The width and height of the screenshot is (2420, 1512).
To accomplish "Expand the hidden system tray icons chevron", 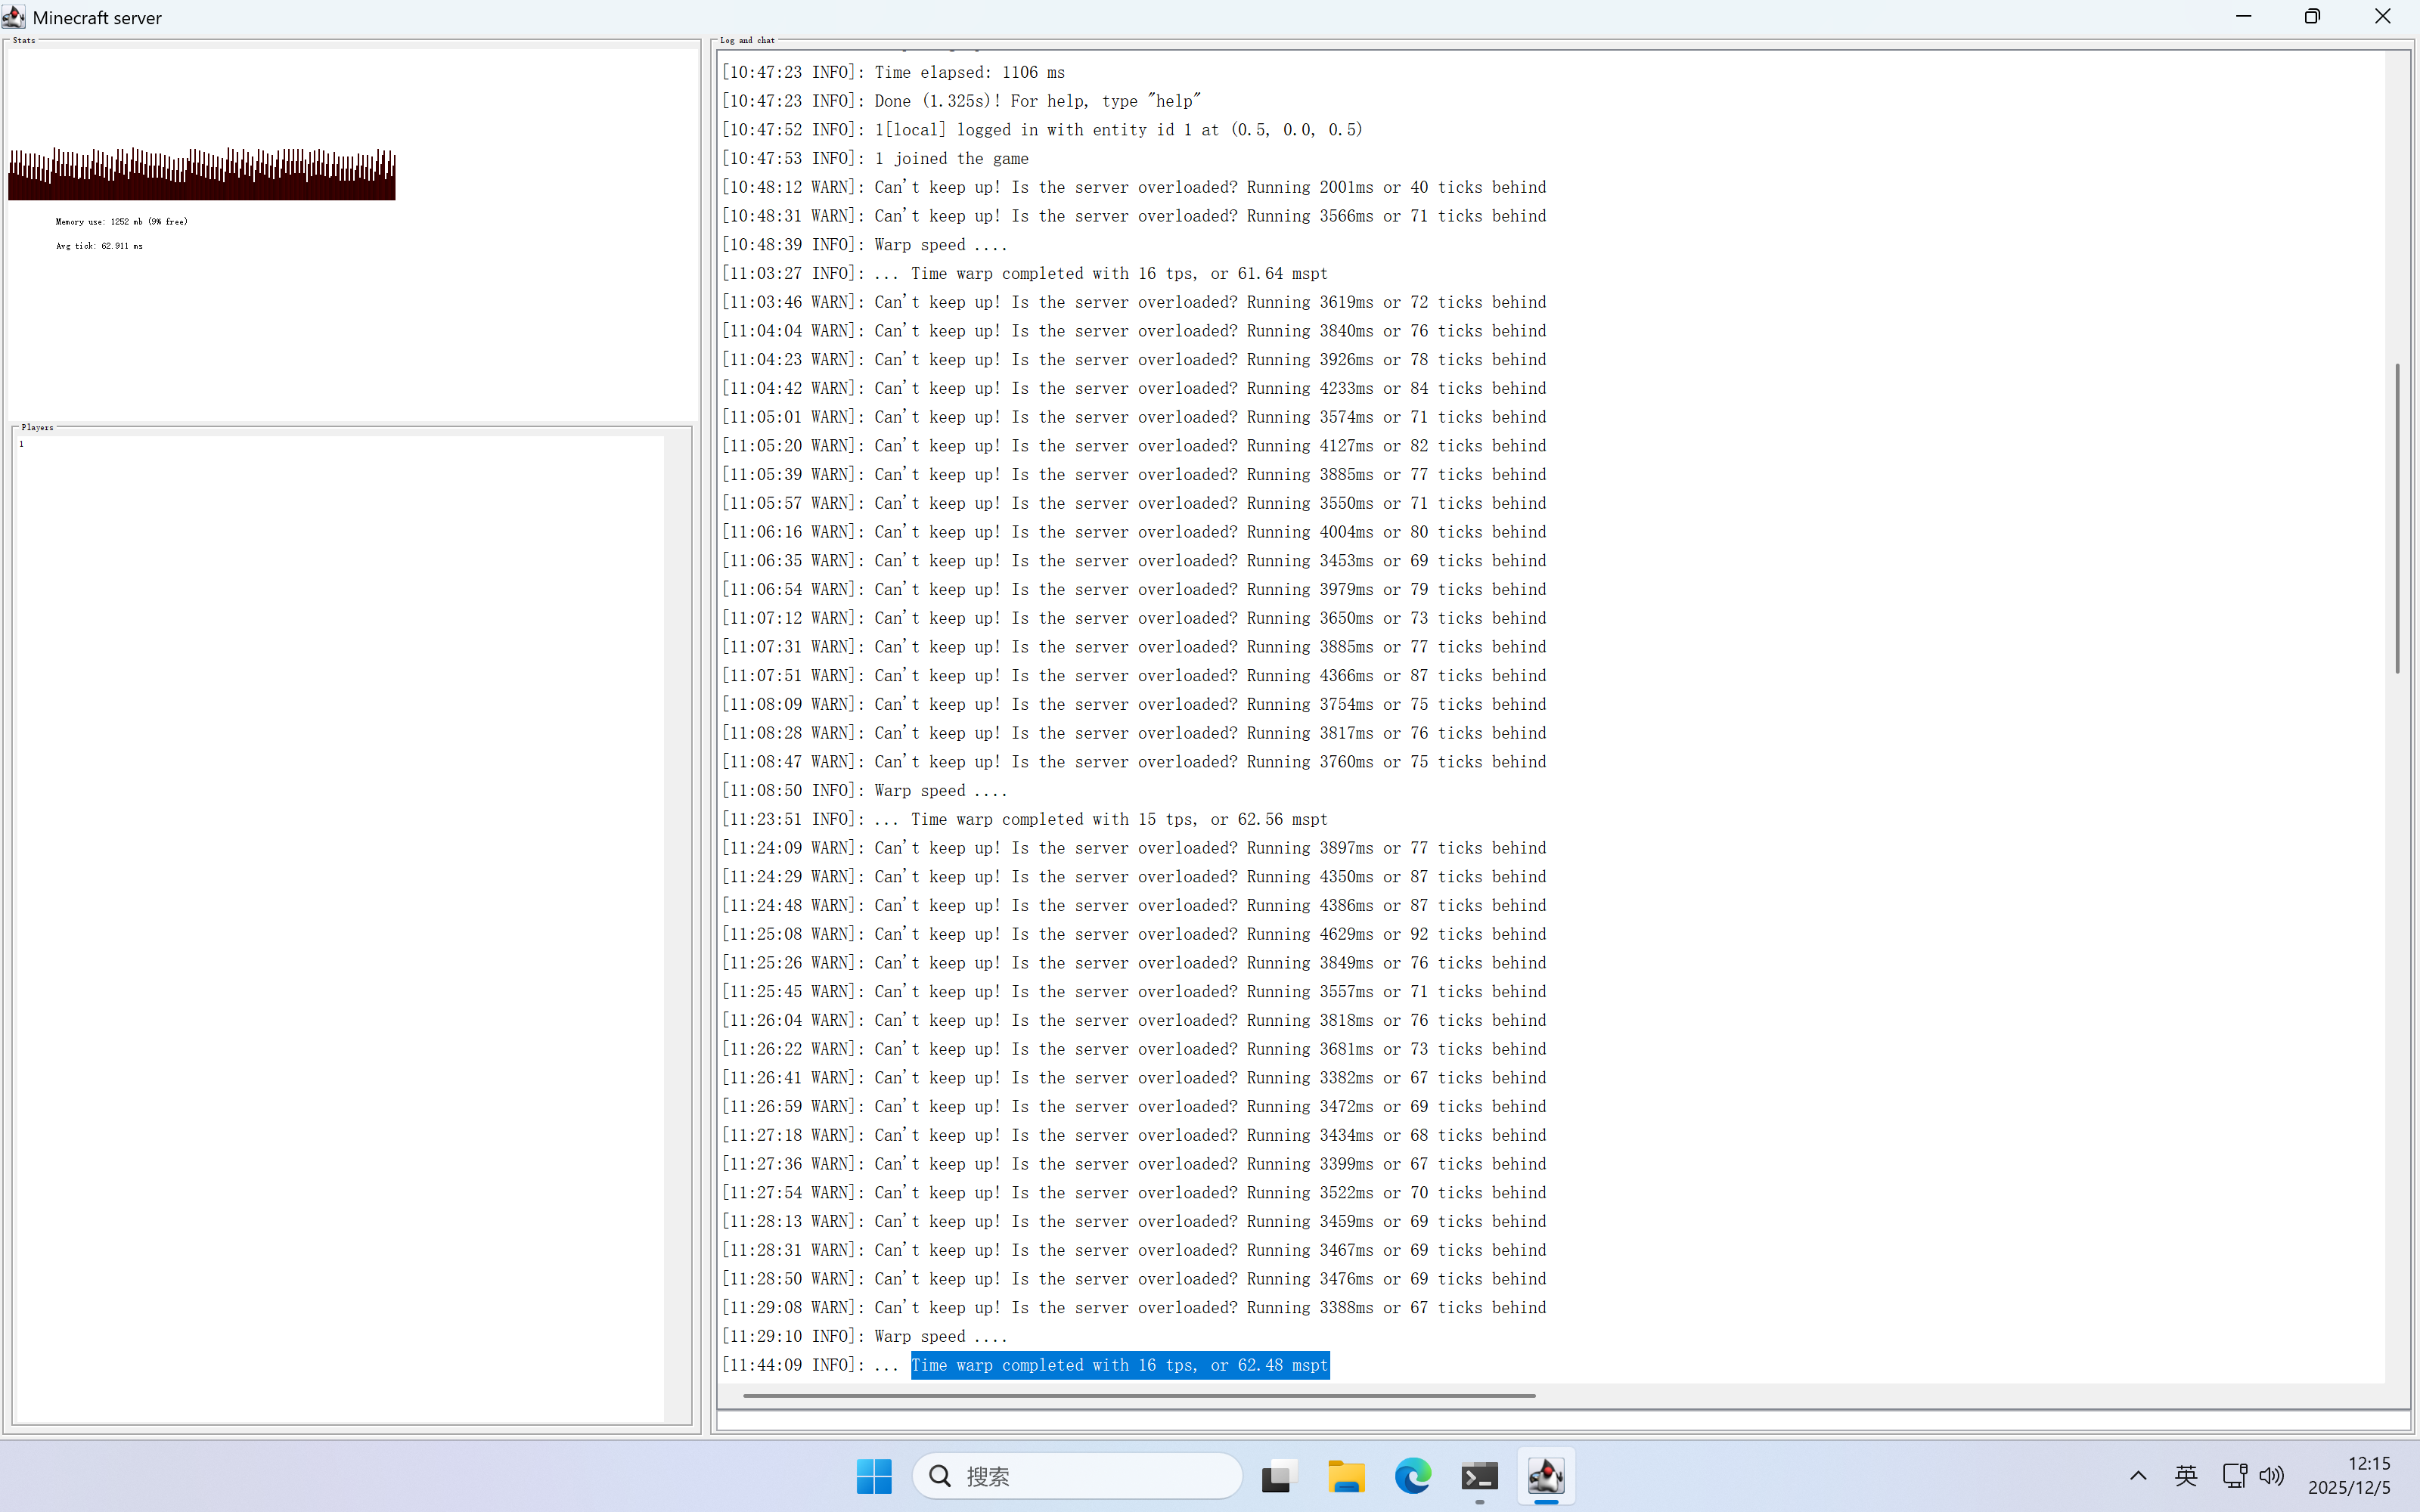I will click(x=2138, y=1476).
